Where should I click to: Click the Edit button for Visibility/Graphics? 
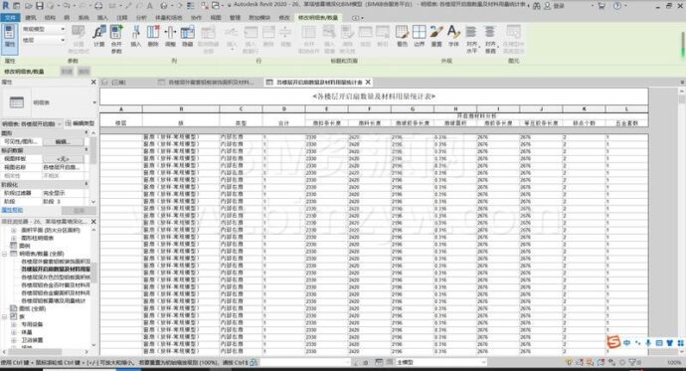(x=63, y=142)
